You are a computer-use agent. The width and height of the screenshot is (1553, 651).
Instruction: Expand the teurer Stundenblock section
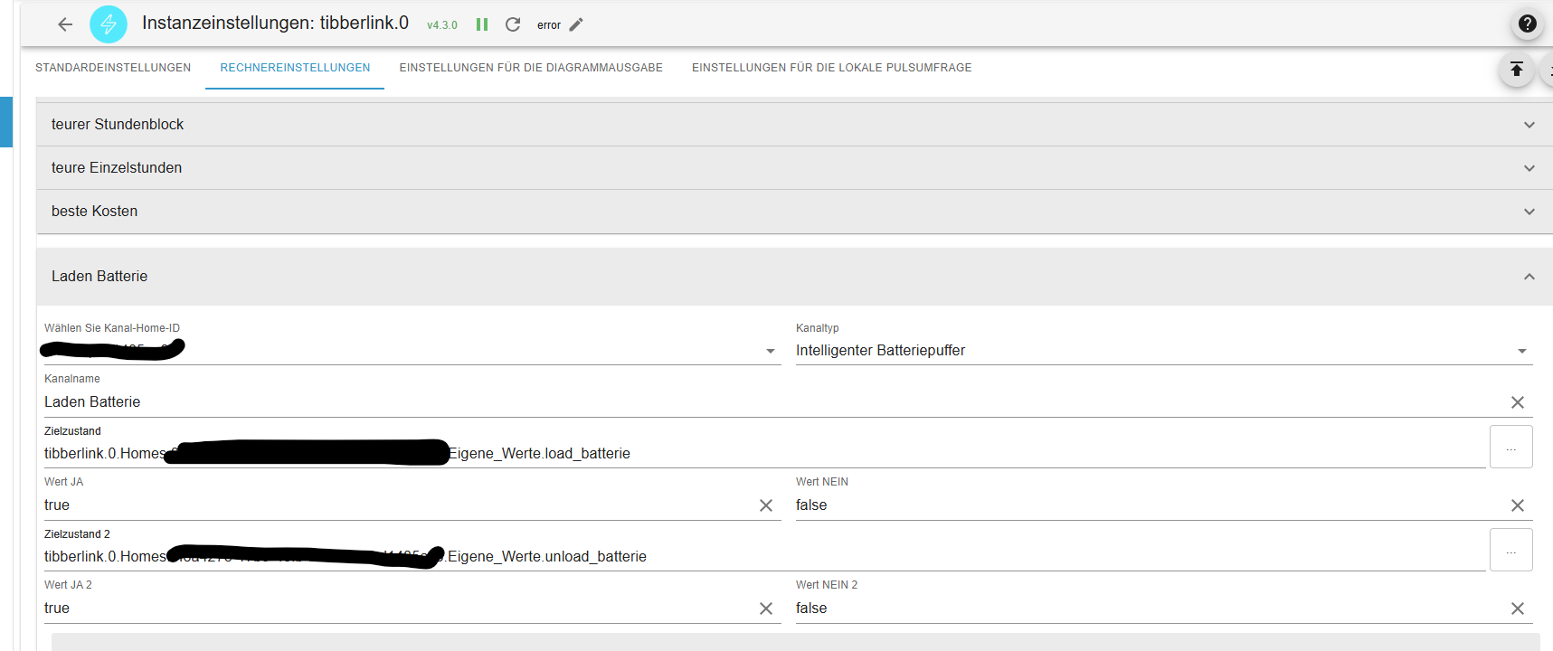coord(1529,125)
